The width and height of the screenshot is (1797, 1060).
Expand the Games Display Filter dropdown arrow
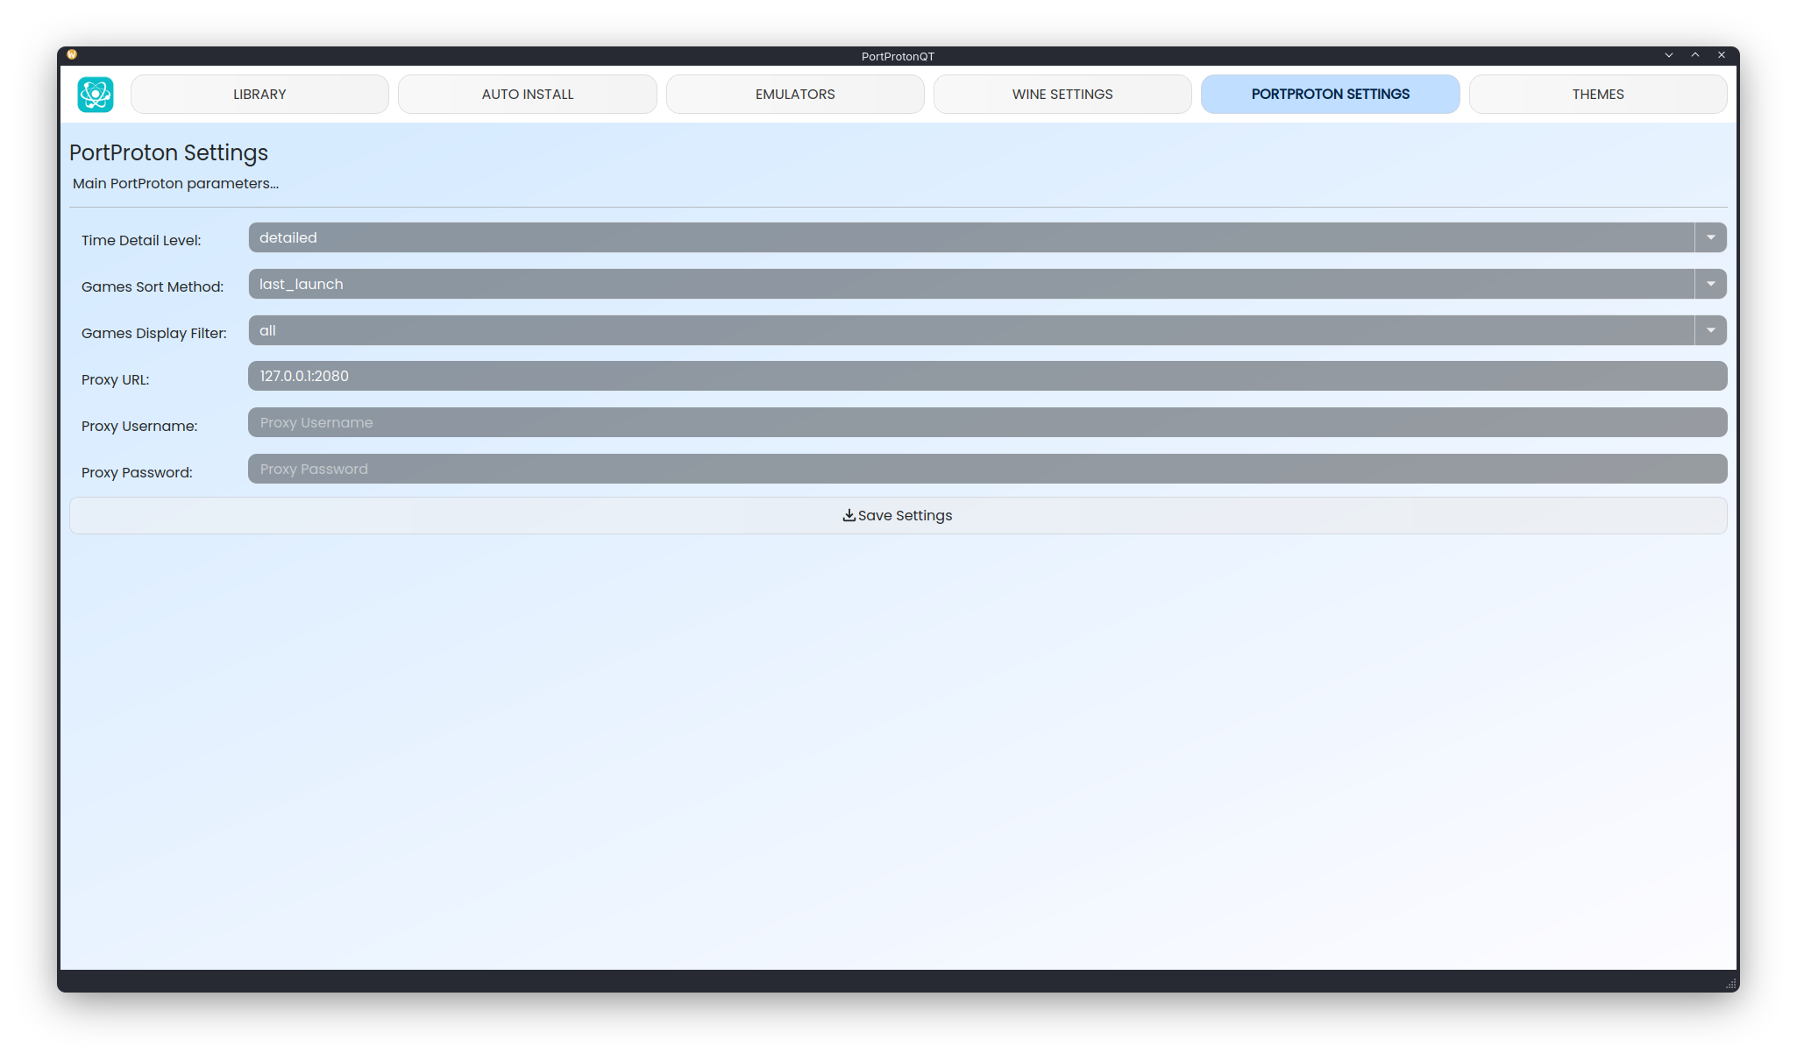(x=1710, y=330)
